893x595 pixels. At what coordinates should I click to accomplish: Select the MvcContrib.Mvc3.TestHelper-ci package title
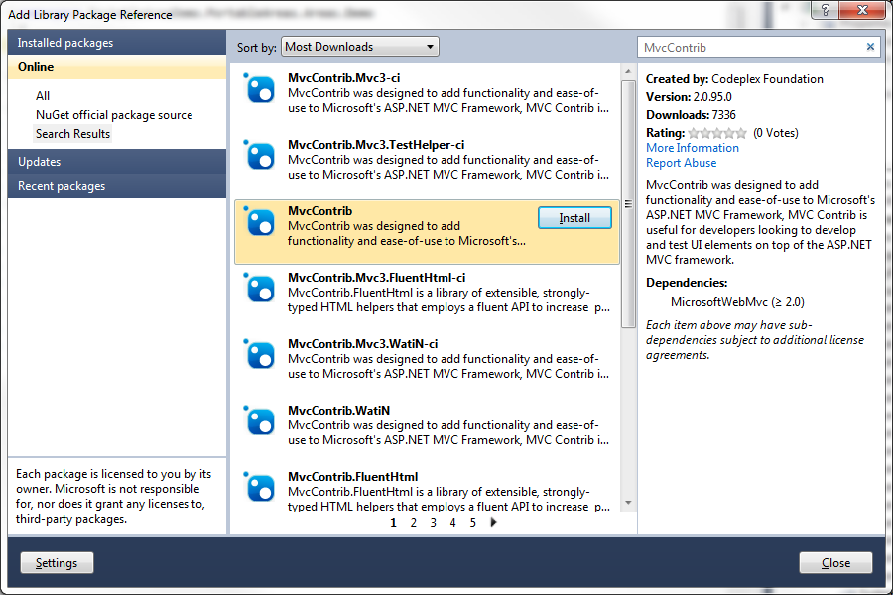coord(376,145)
